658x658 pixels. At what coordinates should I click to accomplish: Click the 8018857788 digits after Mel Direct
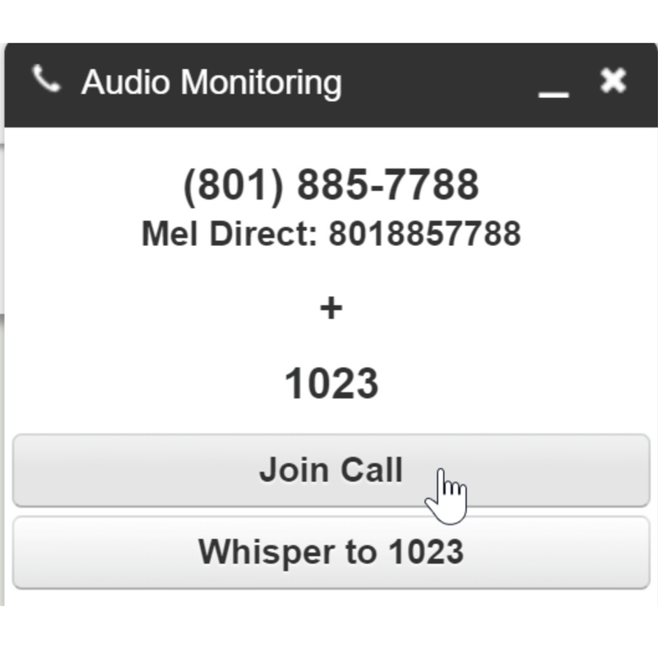424,234
